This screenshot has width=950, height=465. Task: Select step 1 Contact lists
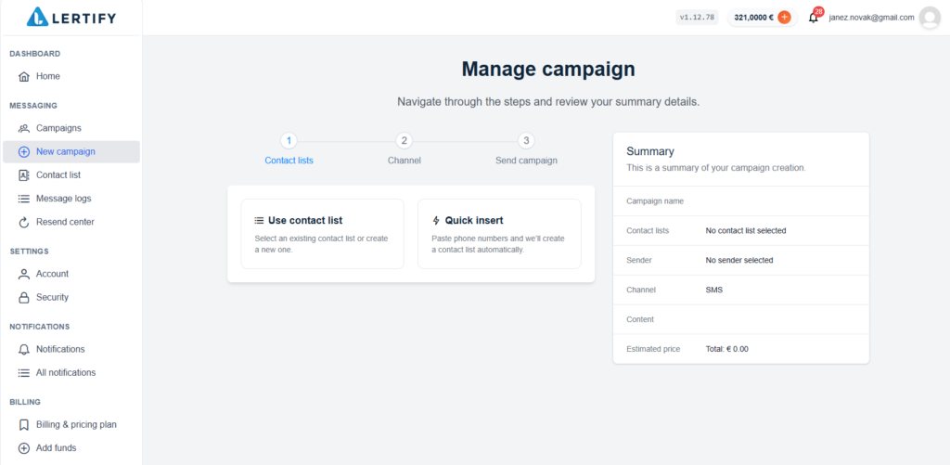tap(289, 141)
